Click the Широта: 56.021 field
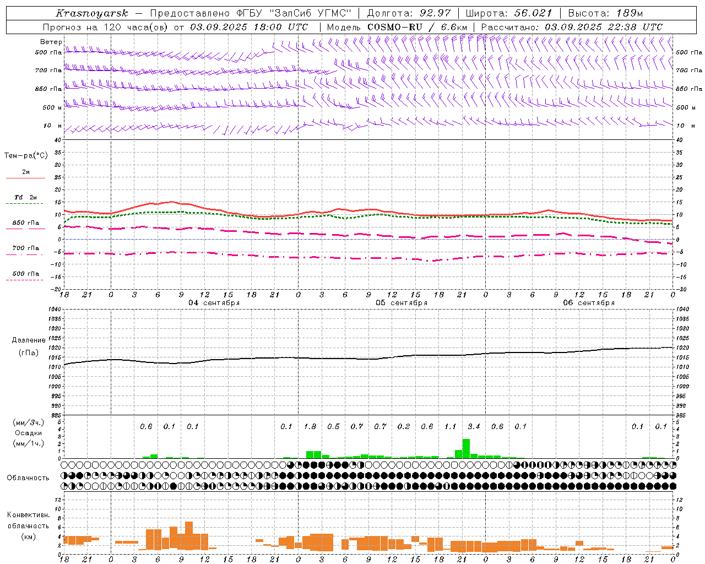705x564 pixels. click(508, 13)
